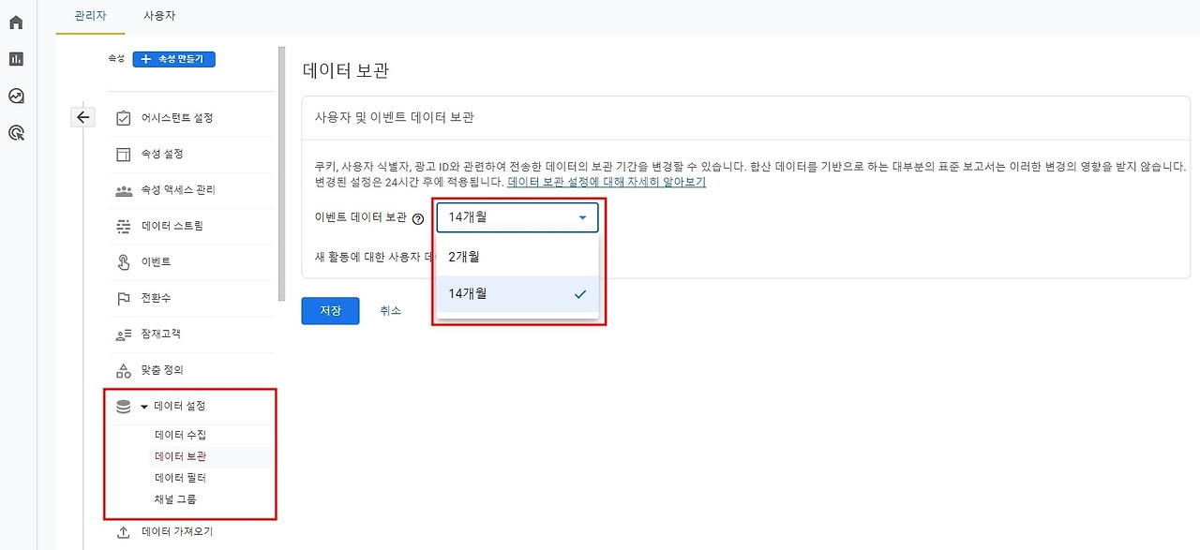Open the Advertising icon in left navigation
This screenshot has height=550, width=1200.
(x=14, y=132)
